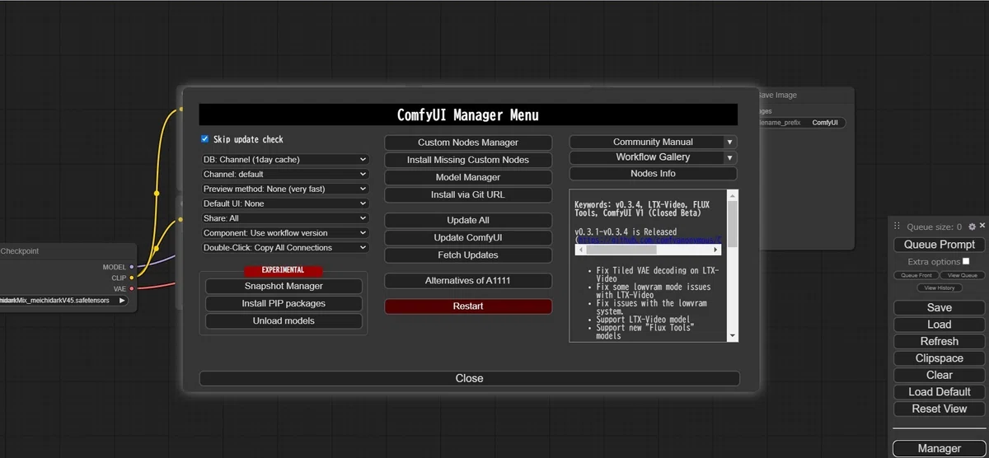Click the Nodes Info button
989x458 pixels.
tap(653, 173)
